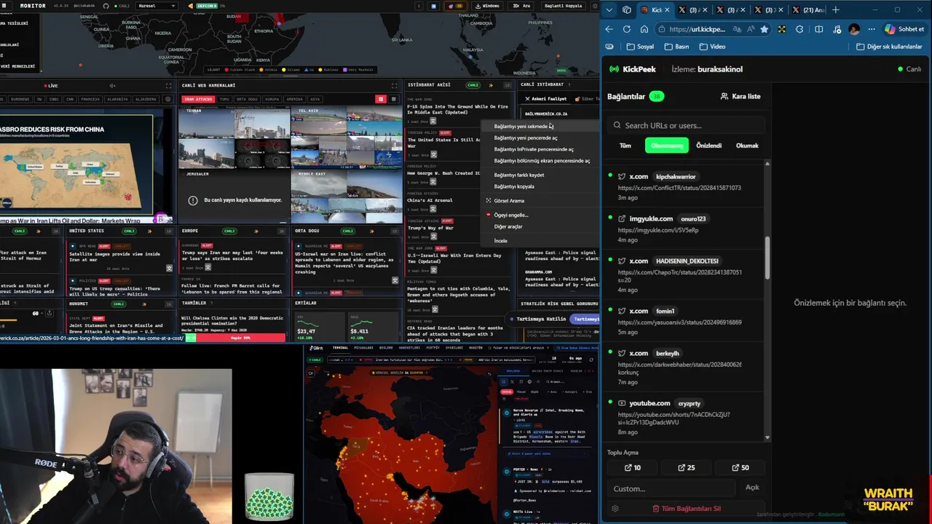Click the address bar URL field
The width and height of the screenshot is (932, 524).
697,29
